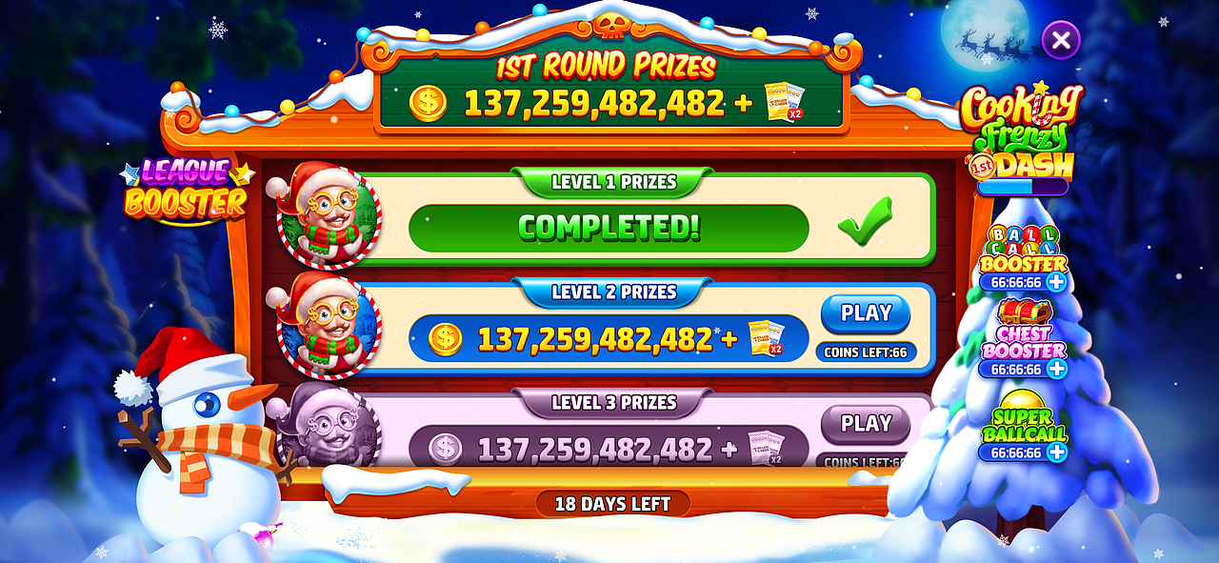
Task: Open Cooking Frenzy Dash event icon
Action: click(x=1022, y=133)
